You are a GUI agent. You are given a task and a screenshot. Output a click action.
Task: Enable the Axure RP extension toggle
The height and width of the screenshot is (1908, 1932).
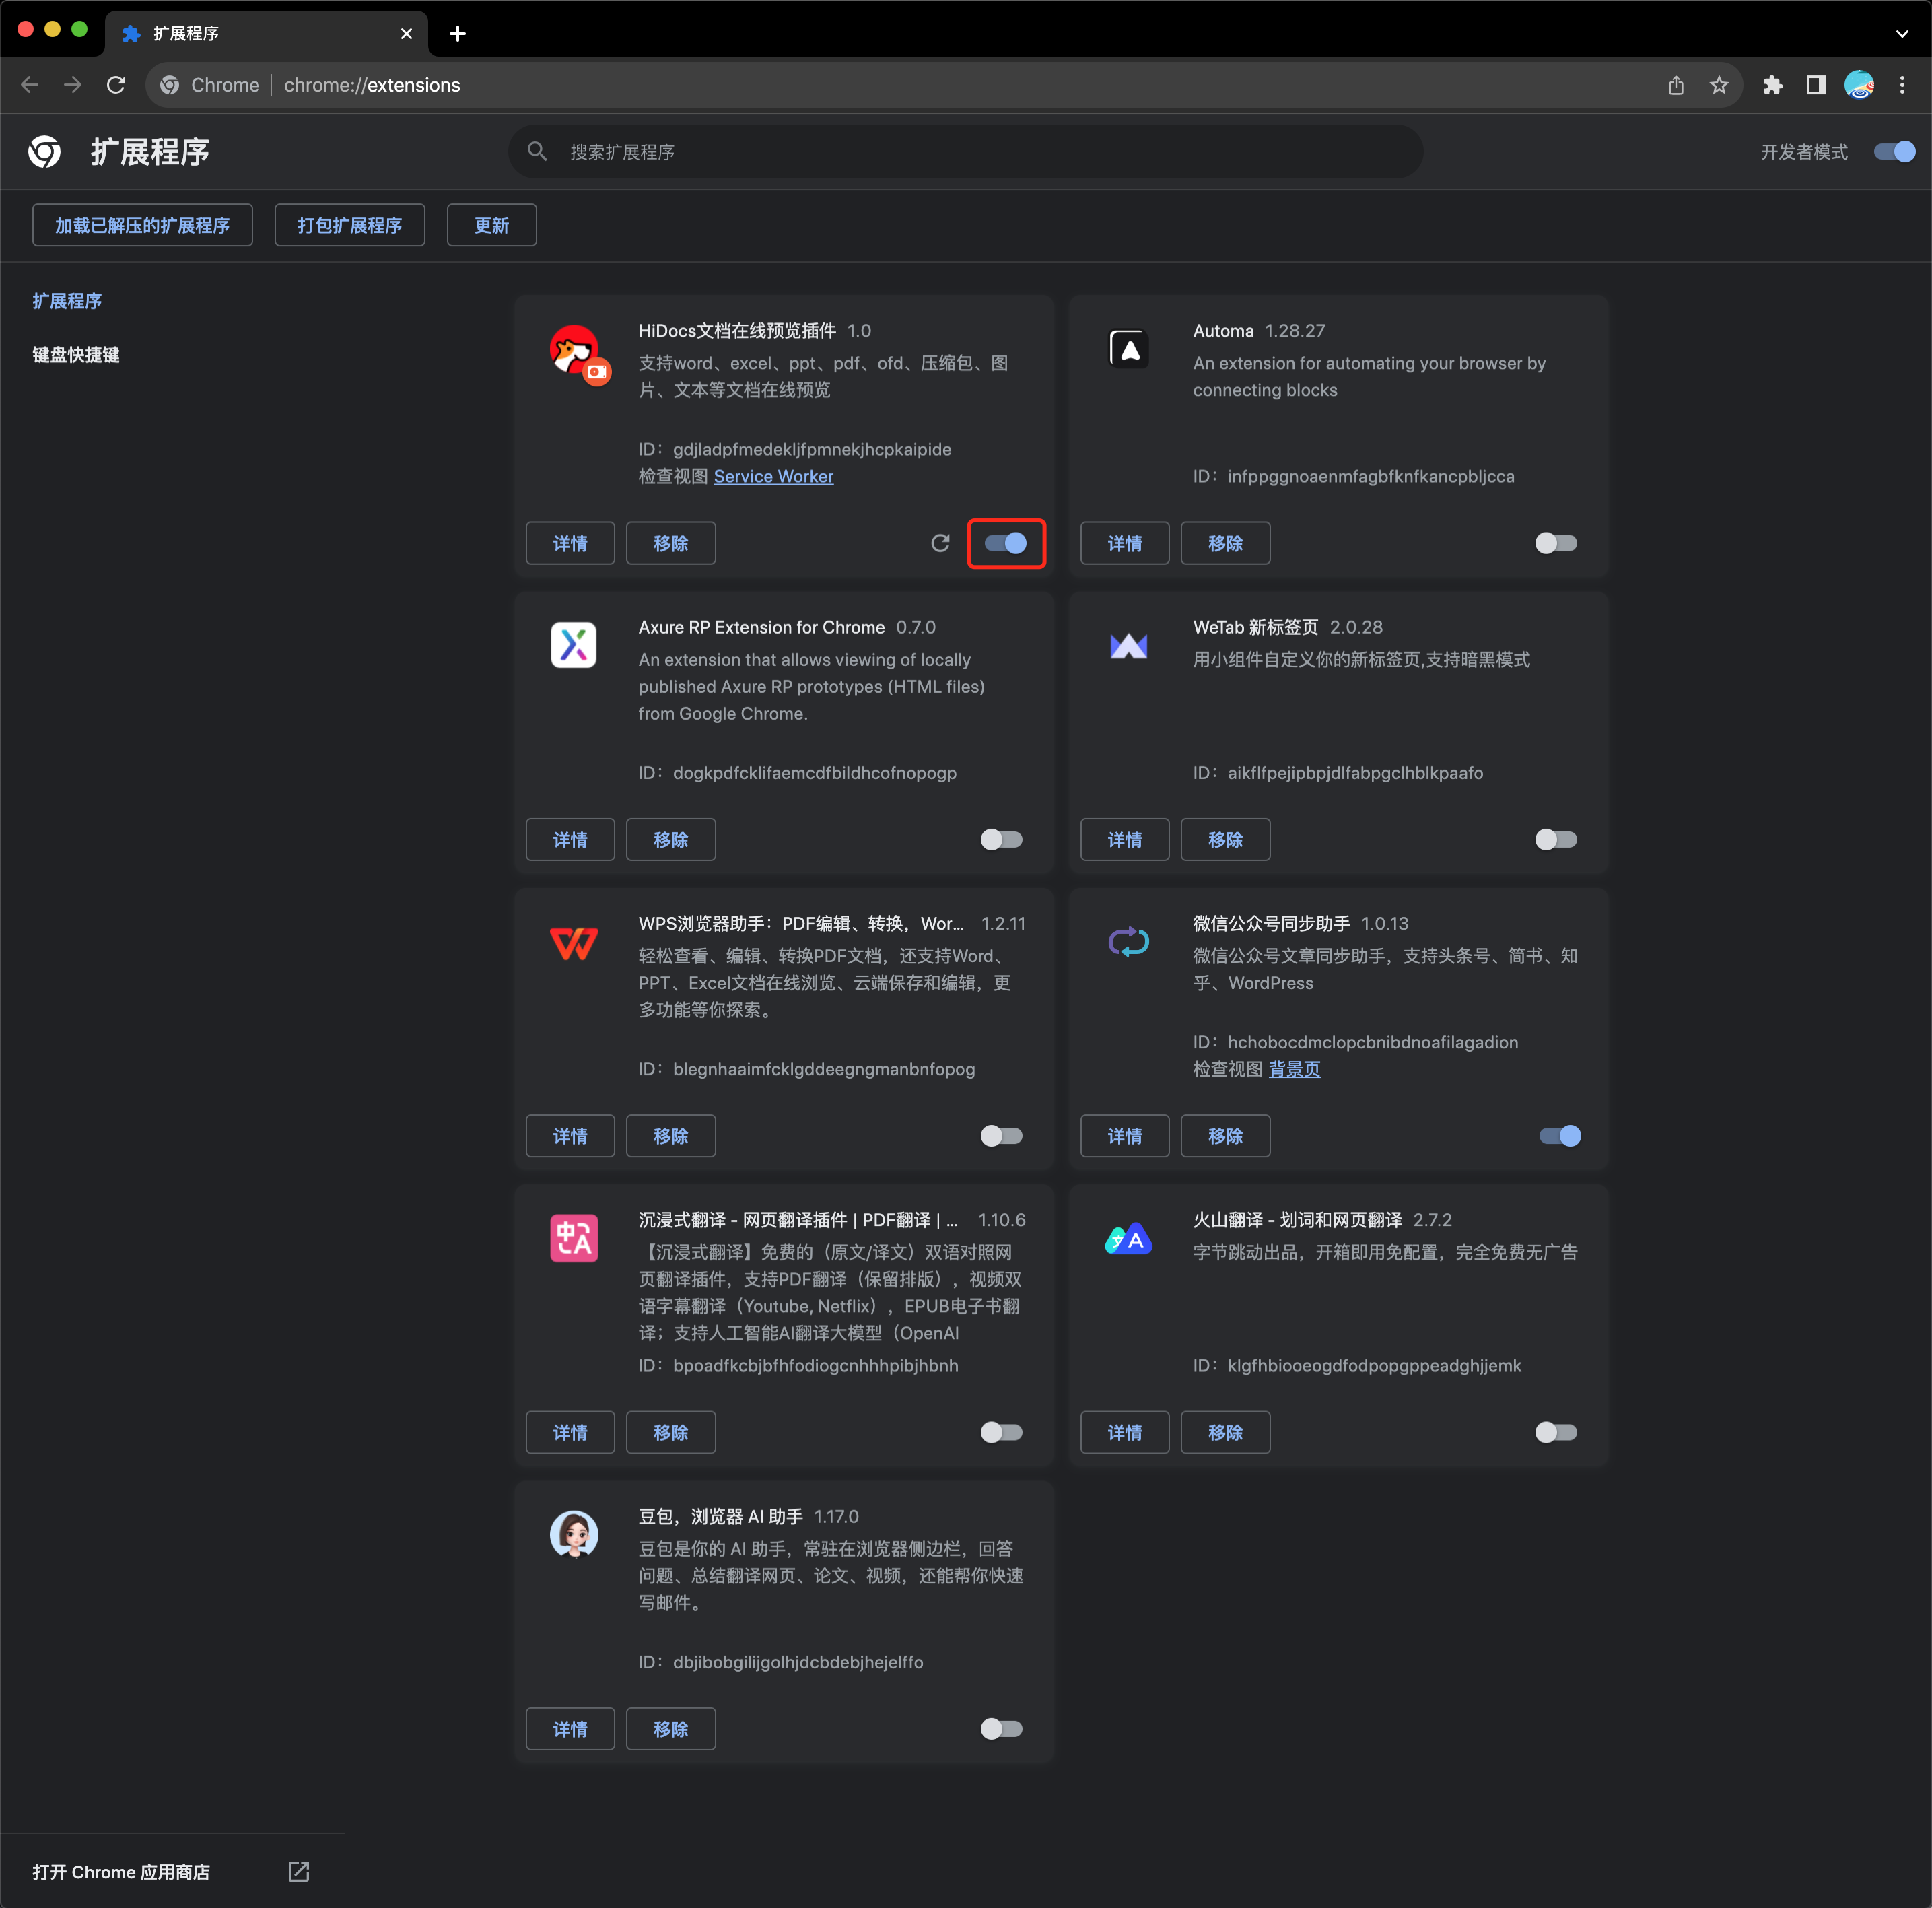(1002, 839)
